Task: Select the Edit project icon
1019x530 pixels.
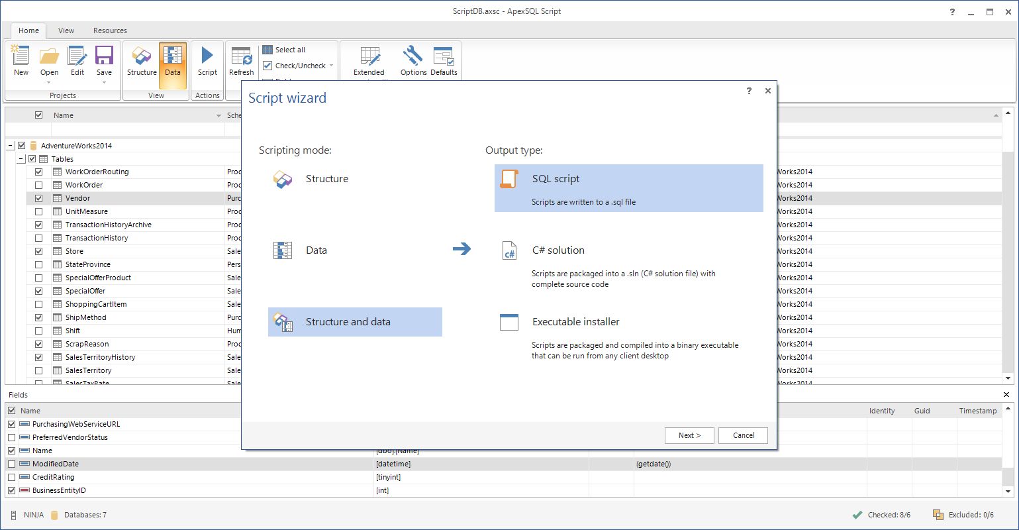Action: (76, 60)
